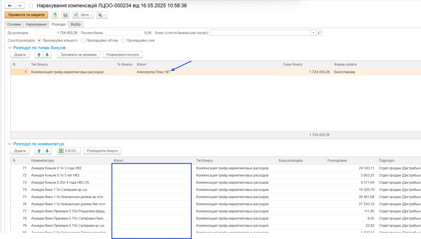Click the distributed amount 24 343,11
This screenshot has height=239, width=421.
tap(366, 168)
